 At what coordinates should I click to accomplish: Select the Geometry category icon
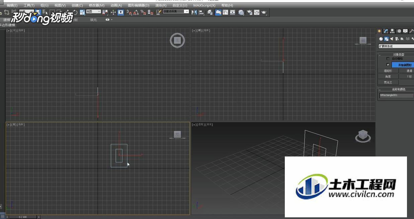pyautogui.click(x=381, y=39)
